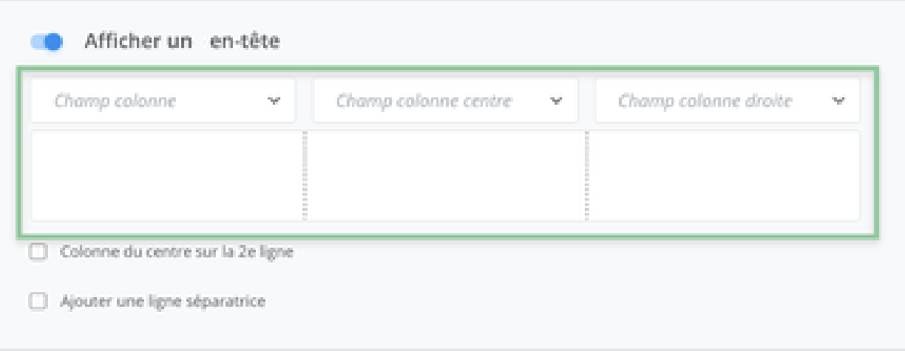Click the "Champ colonne droite" placeholder text
905x351 pixels.
(705, 101)
